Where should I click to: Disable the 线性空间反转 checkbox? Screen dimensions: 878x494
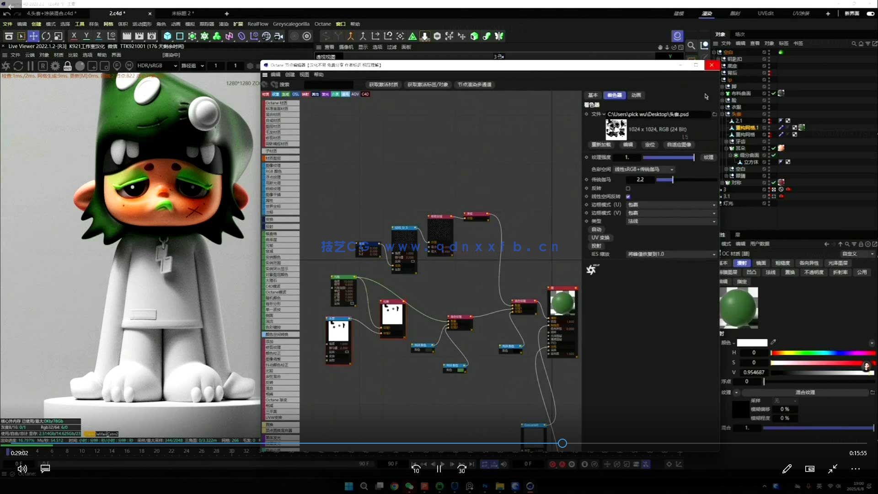[628, 196]
